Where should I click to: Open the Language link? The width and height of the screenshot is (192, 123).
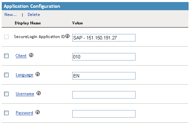[x=24, y=75]
